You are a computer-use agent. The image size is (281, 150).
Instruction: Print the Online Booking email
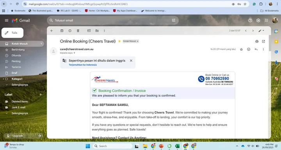click(257, 41)
